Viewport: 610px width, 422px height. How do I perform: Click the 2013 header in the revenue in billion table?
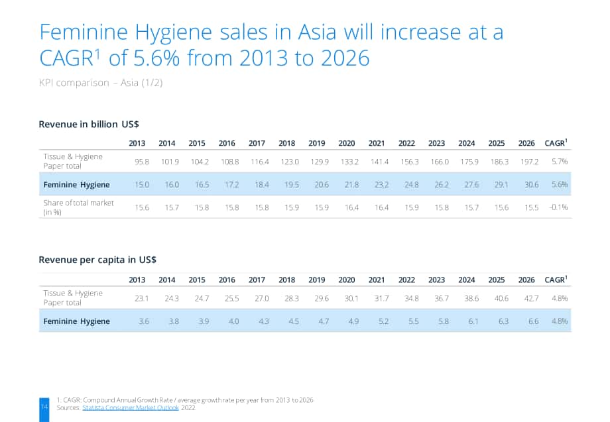pos(137,143)
